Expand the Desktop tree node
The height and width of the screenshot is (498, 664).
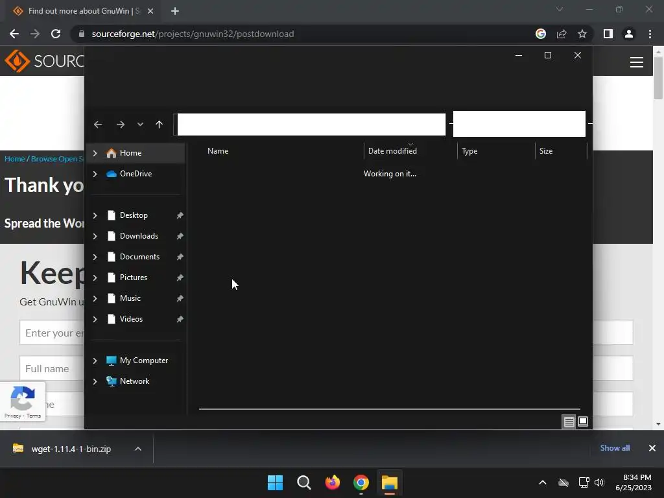click(95, 215)
